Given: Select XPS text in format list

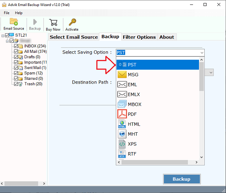Looking at the screenshot, I should coord(132,144).
